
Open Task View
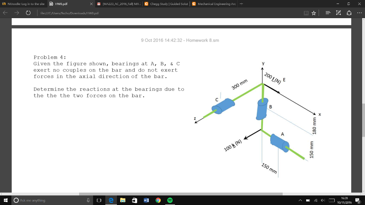click(99, 200)
